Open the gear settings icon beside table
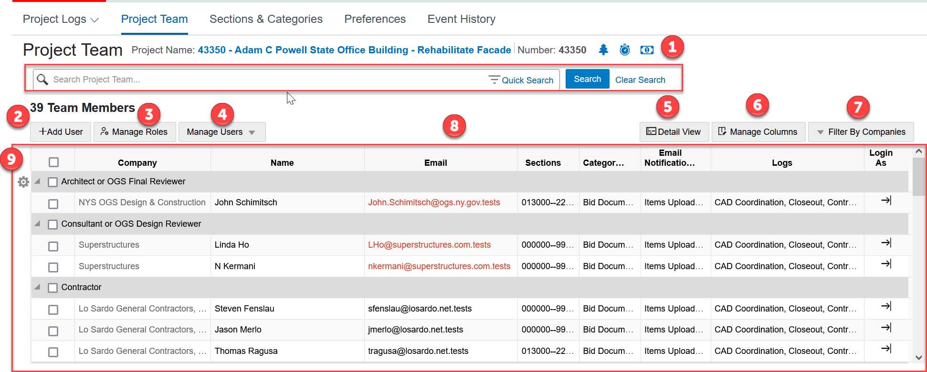The image size is (927, 372). 23,182
